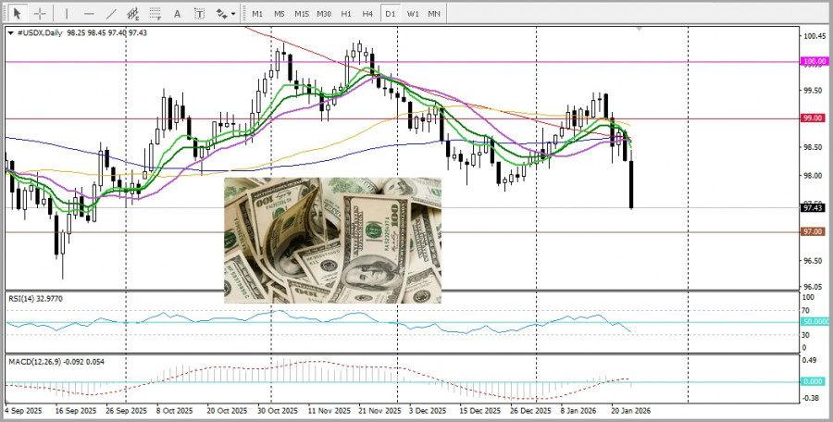833x422 pixels.
Task: Click the chart shift marker triangle
Action: point(638,30)
